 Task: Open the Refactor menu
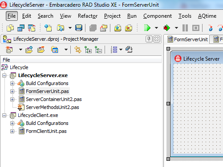[x=88, y=16]
